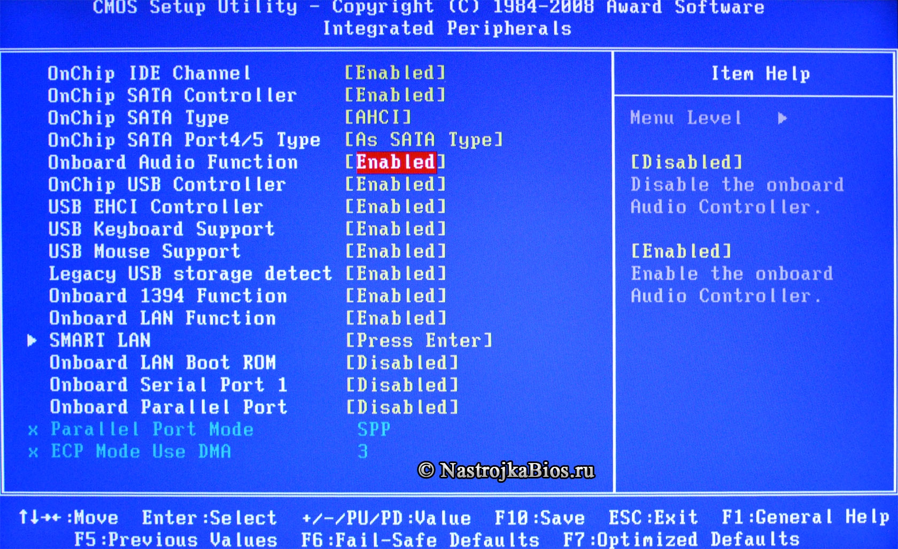
Task: Expand SMART LAN Press Enter submenu
Action: [x=419, y=341]
